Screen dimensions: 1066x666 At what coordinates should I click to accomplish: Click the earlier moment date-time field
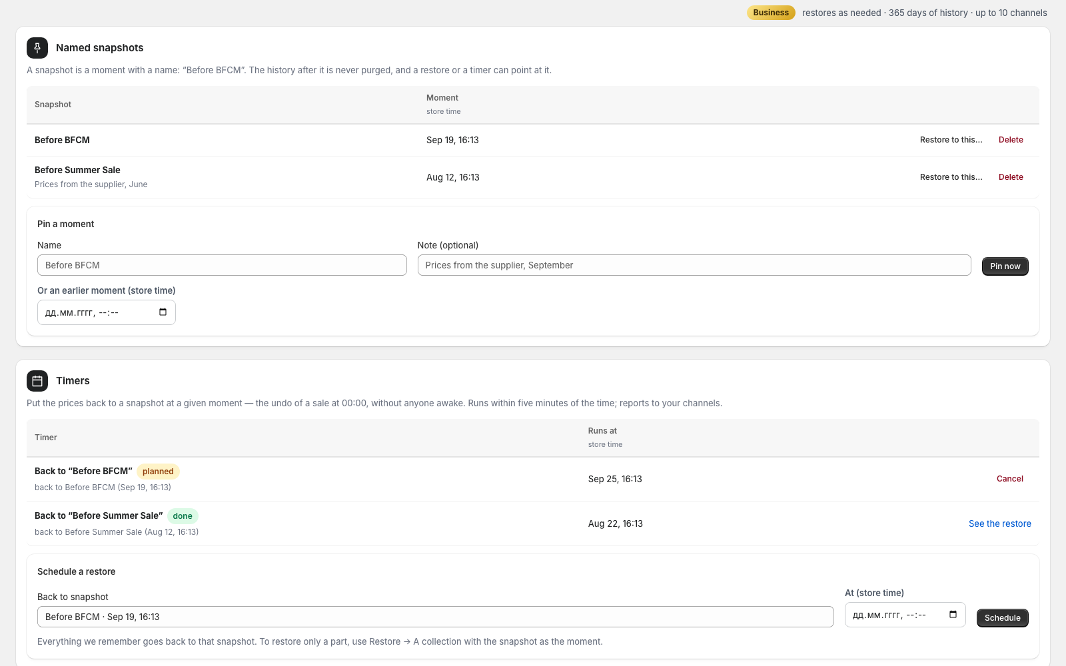[x=107, y=312]
